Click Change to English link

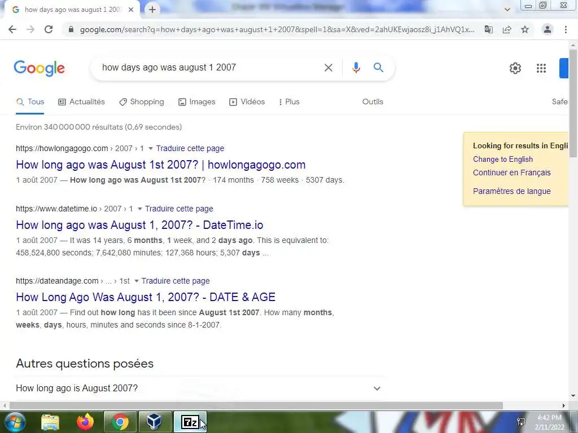coord(503,159)
